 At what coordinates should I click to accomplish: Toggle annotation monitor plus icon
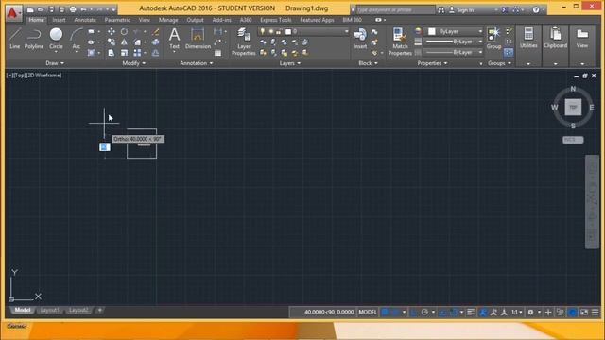coord(548,312)
